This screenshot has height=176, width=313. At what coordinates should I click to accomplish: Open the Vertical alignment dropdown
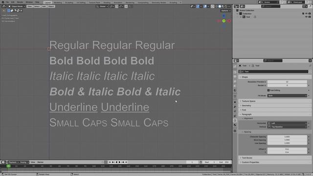pos(287,127)
